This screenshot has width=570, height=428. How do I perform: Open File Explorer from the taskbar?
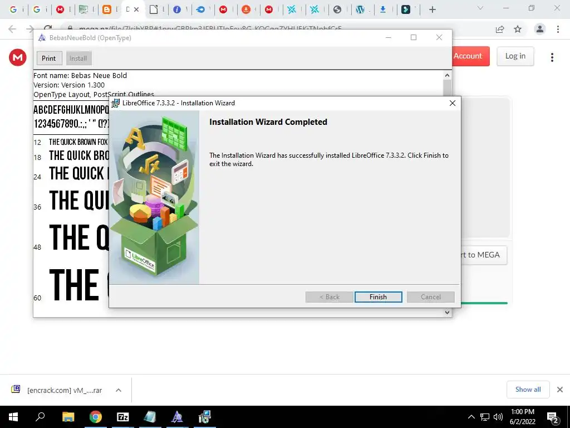tap(68, 417)
